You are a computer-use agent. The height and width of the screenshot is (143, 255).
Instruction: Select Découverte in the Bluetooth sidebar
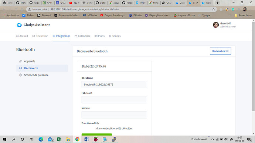click(42, 68)
